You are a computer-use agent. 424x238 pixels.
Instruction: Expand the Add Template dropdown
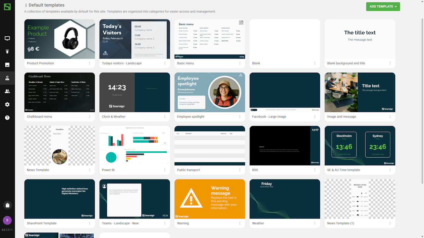(383, 7)
